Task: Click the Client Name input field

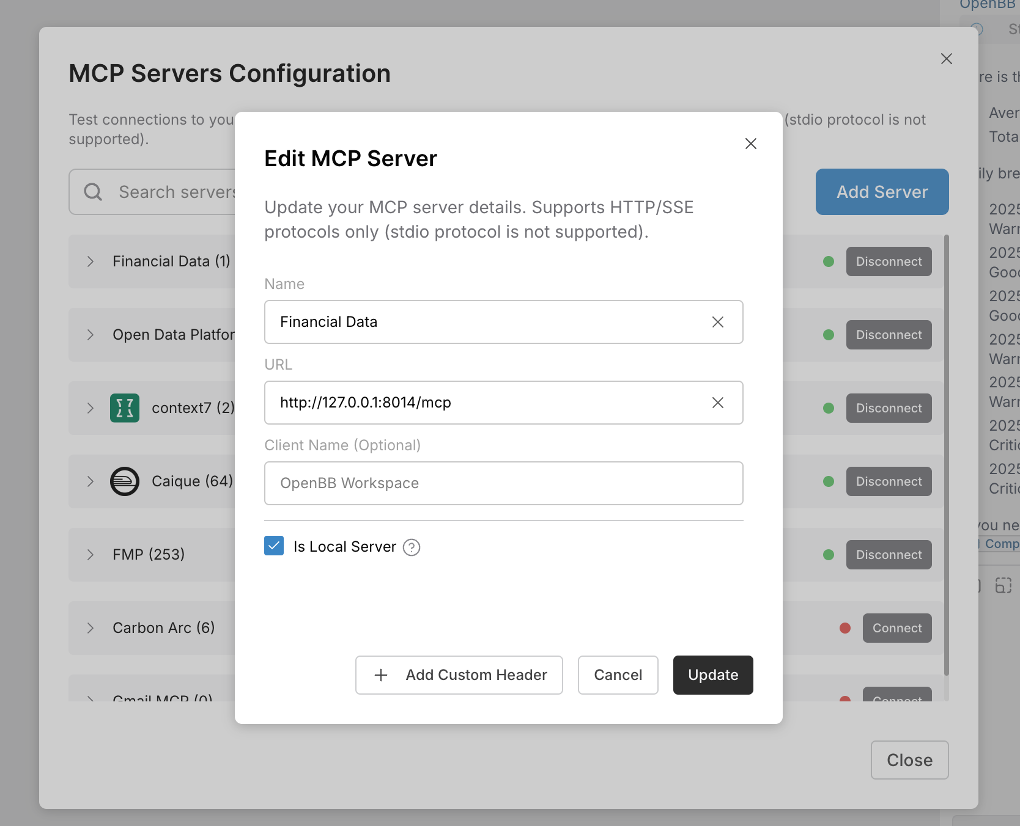Action: pos(503,483)
